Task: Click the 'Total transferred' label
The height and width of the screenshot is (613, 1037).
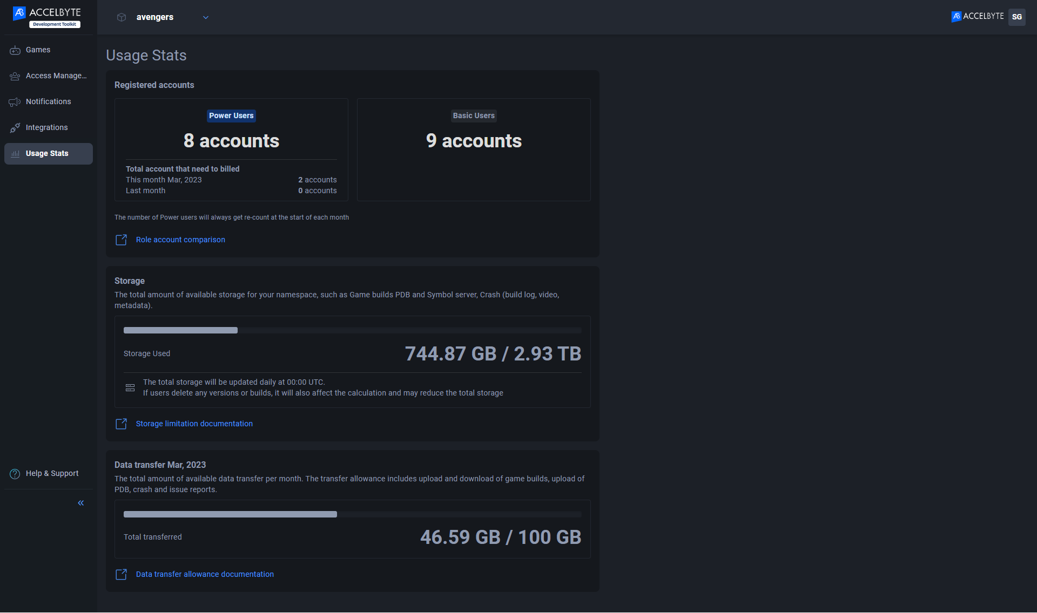Action: [153, 537]
